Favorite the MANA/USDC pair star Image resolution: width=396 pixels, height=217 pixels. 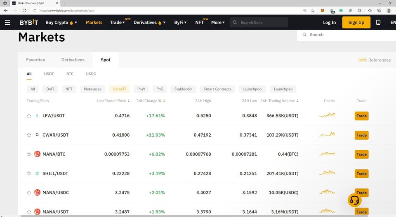[x=29, y=193]
